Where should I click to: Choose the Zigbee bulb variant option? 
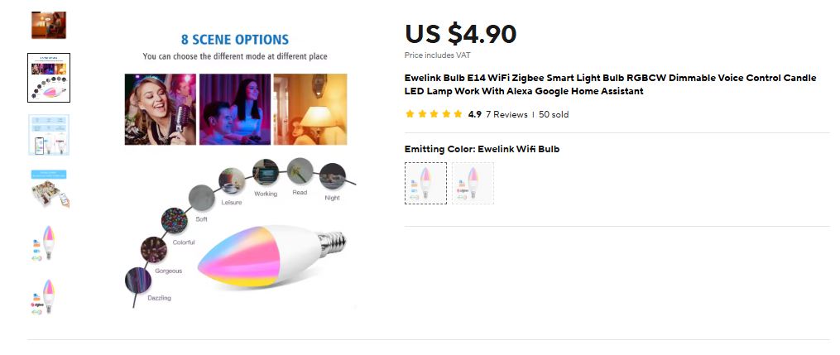click(473, 183)
